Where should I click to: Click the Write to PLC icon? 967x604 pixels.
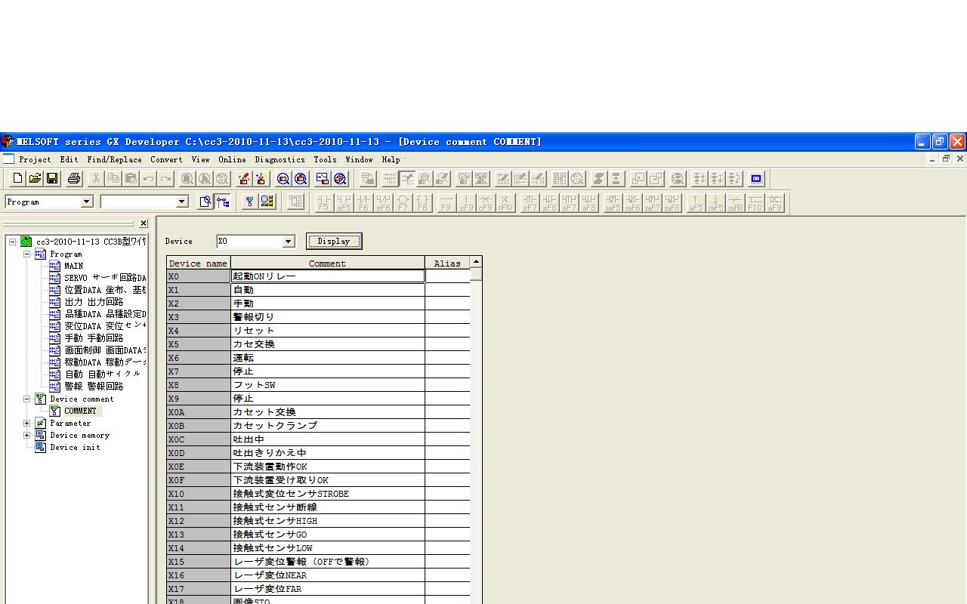click(243, 179)
